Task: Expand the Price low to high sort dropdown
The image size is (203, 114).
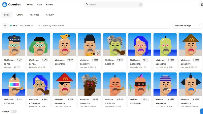Action: 187,26
